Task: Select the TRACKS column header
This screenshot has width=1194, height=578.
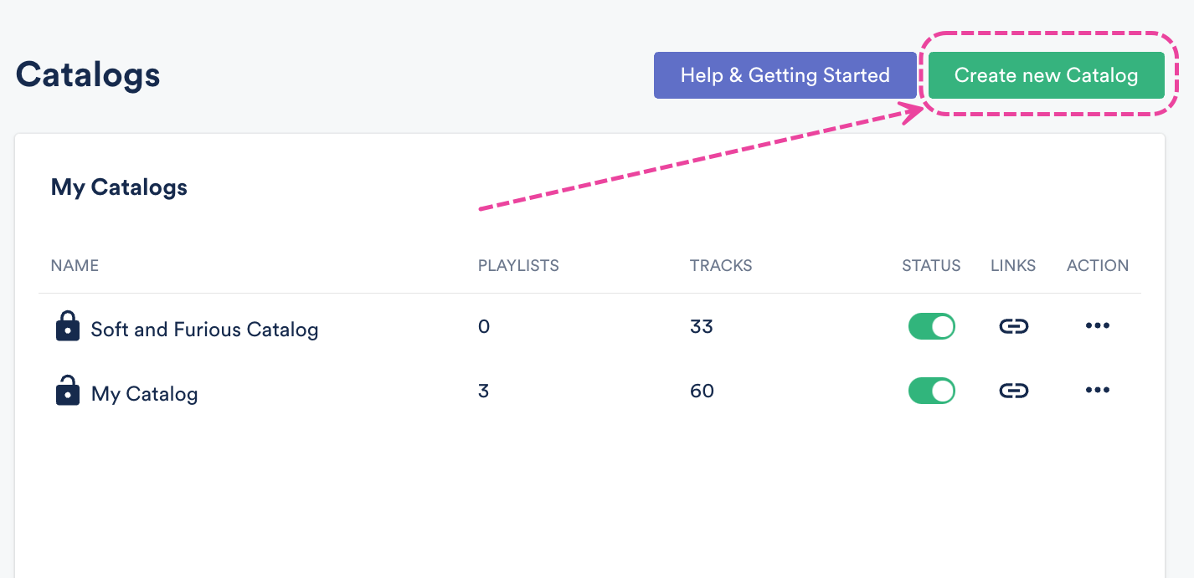Action: (x=721, y=266)
